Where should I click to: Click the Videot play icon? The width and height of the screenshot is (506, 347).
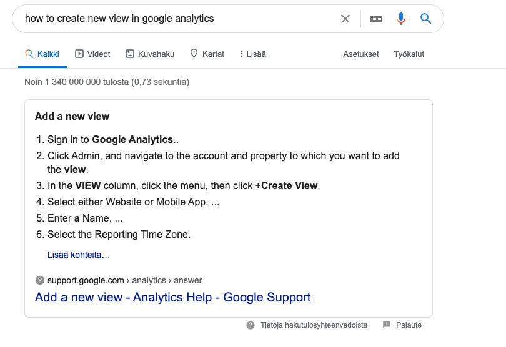point(79,54)
